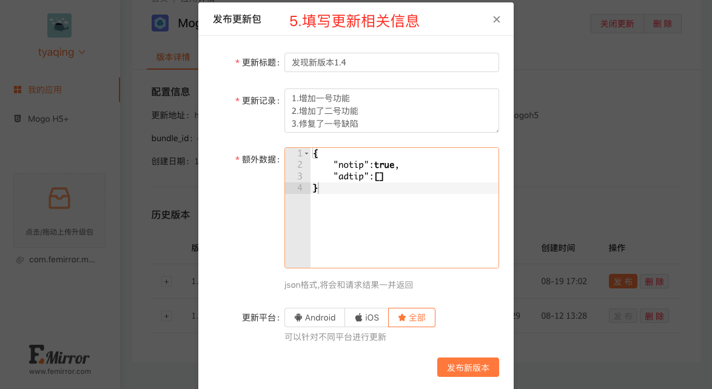
Task: Open 我的应用 in the sidebar
Action: point(44,90)
